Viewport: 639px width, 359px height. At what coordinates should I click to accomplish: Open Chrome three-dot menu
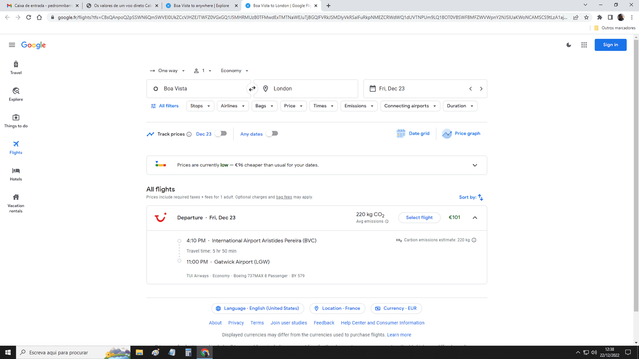point(632,17)
